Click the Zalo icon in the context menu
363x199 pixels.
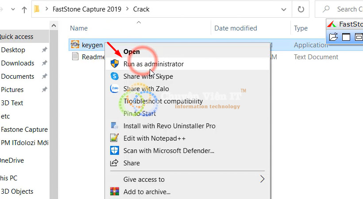115,88
